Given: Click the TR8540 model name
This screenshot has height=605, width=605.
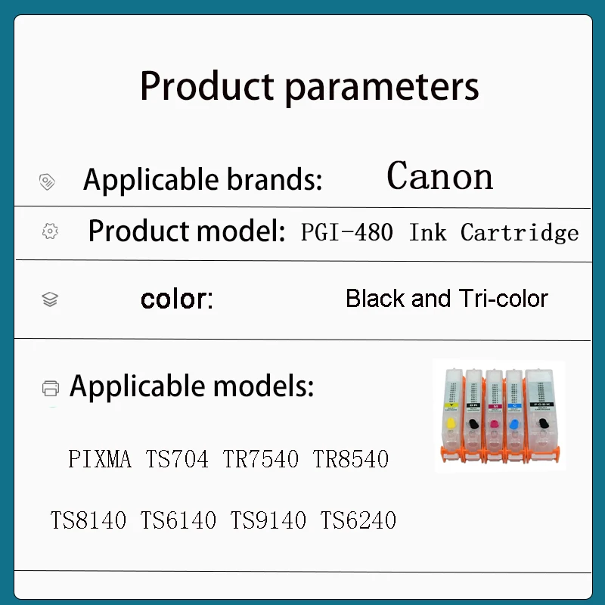Looking at the screenshot, I should [x=351, y=459].
